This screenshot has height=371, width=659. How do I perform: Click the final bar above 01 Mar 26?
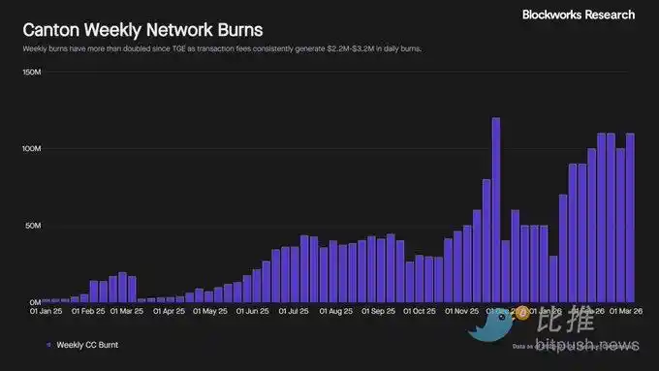tap(630, 218)
